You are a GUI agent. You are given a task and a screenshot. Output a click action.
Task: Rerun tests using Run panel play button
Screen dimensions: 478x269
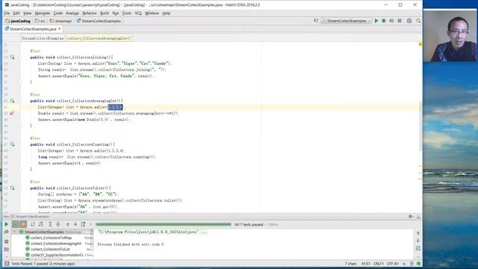click(6, 224)
